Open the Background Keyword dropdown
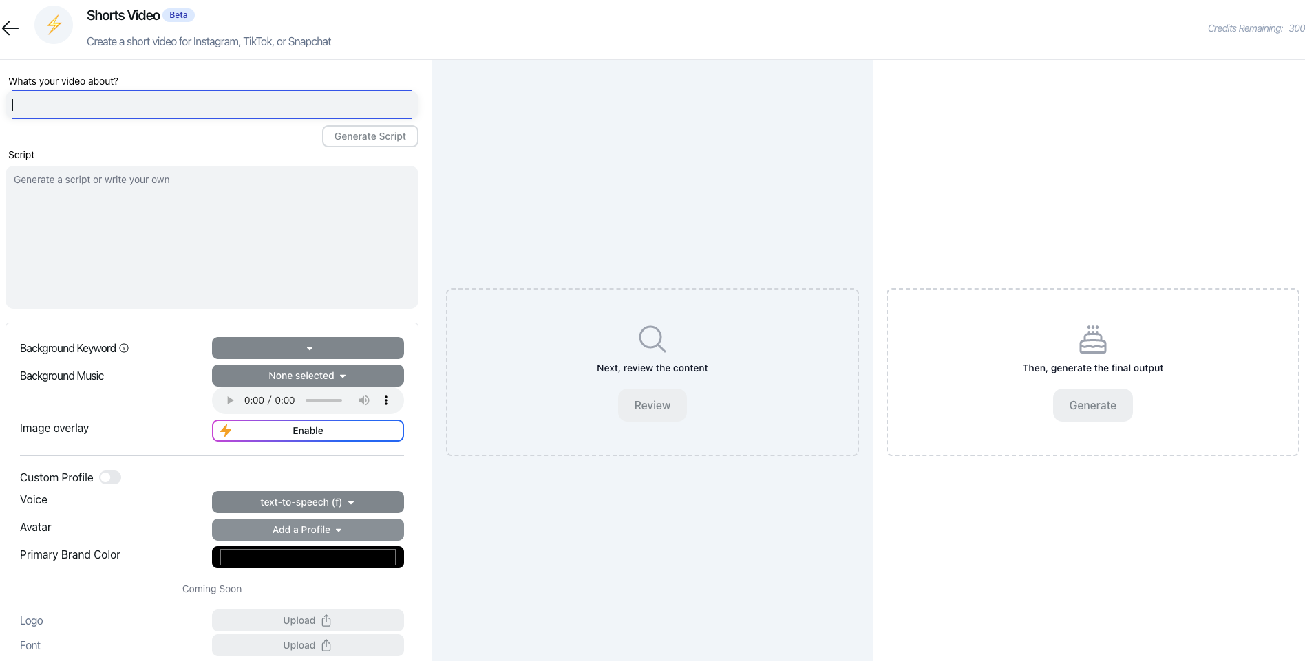Screen dimensions: 1305x661 click(308, 348)
